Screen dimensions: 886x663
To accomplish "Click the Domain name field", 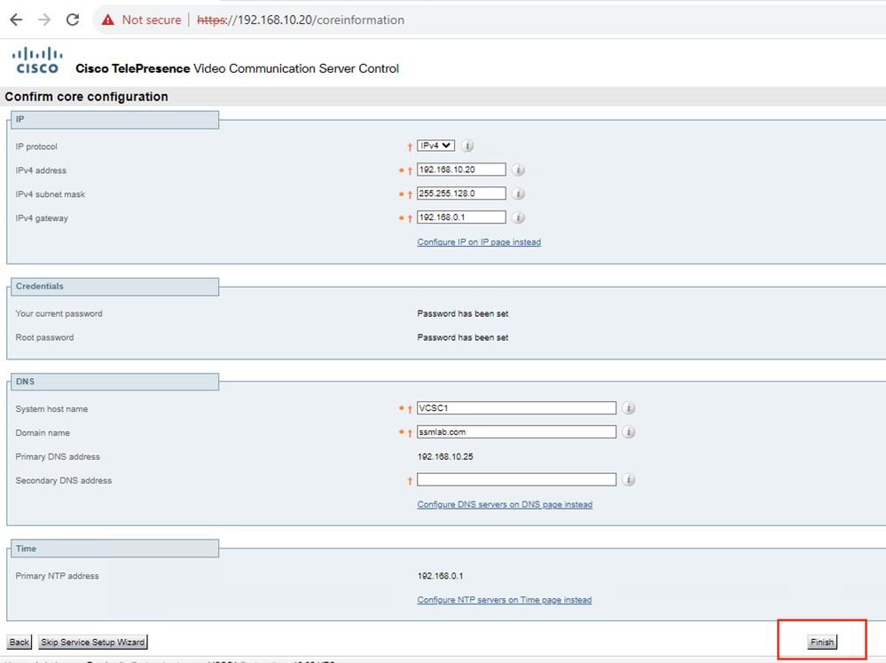I will click(516, 431).
